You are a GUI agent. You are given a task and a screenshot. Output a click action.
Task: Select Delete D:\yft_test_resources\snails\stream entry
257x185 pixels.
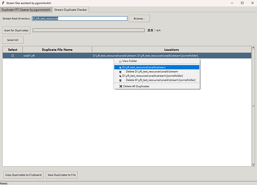click(x=157, y=71)
